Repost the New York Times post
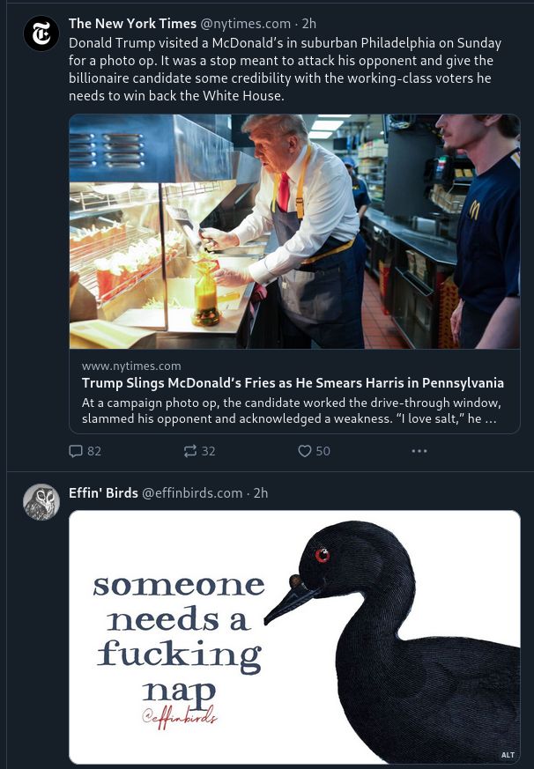This screenshot has height=769, width=534. tap(190, 451)
